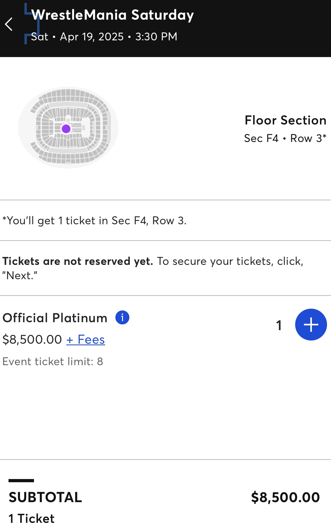Tap the ticket quantity number 1
Viewport: 331px width, 530px height.
(279, 325)
